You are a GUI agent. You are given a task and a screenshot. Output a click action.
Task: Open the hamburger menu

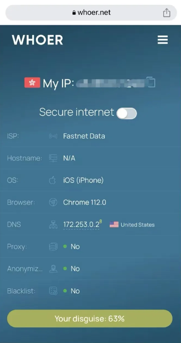click(163, 40)
